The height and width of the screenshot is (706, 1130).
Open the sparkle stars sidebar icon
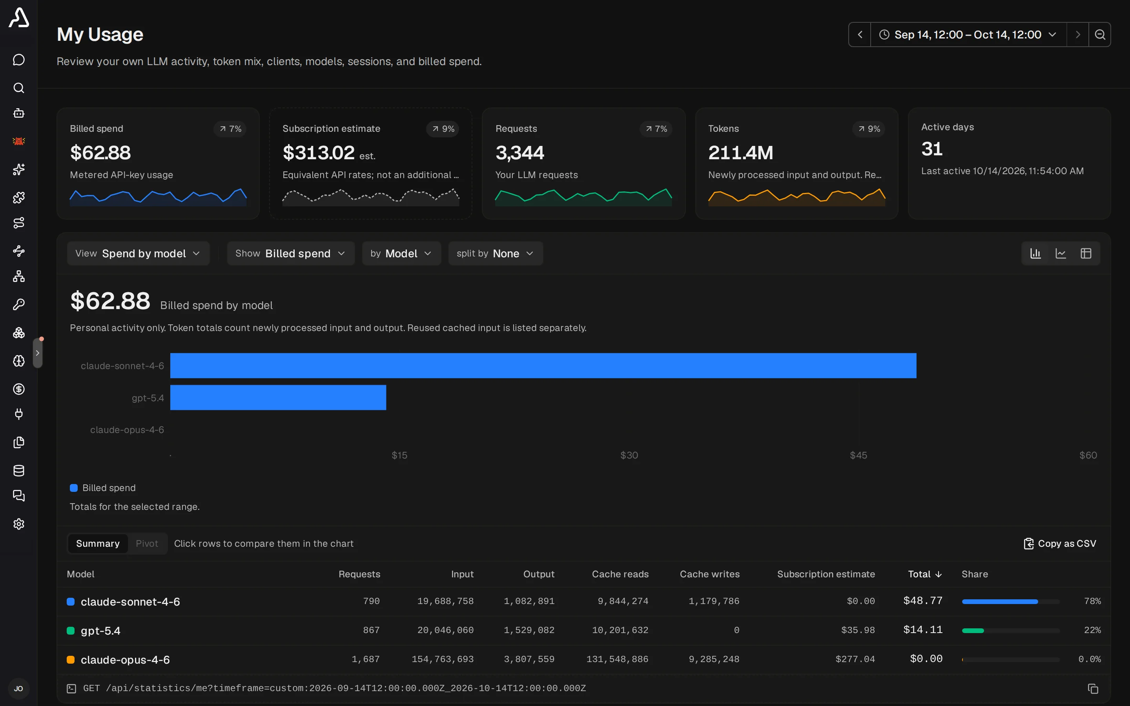click(x=19, y=169)
